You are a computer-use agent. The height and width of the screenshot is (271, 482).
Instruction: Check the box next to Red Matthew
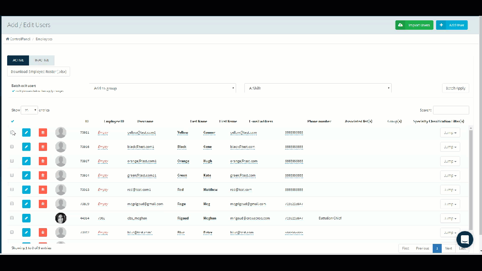(12, 189)
